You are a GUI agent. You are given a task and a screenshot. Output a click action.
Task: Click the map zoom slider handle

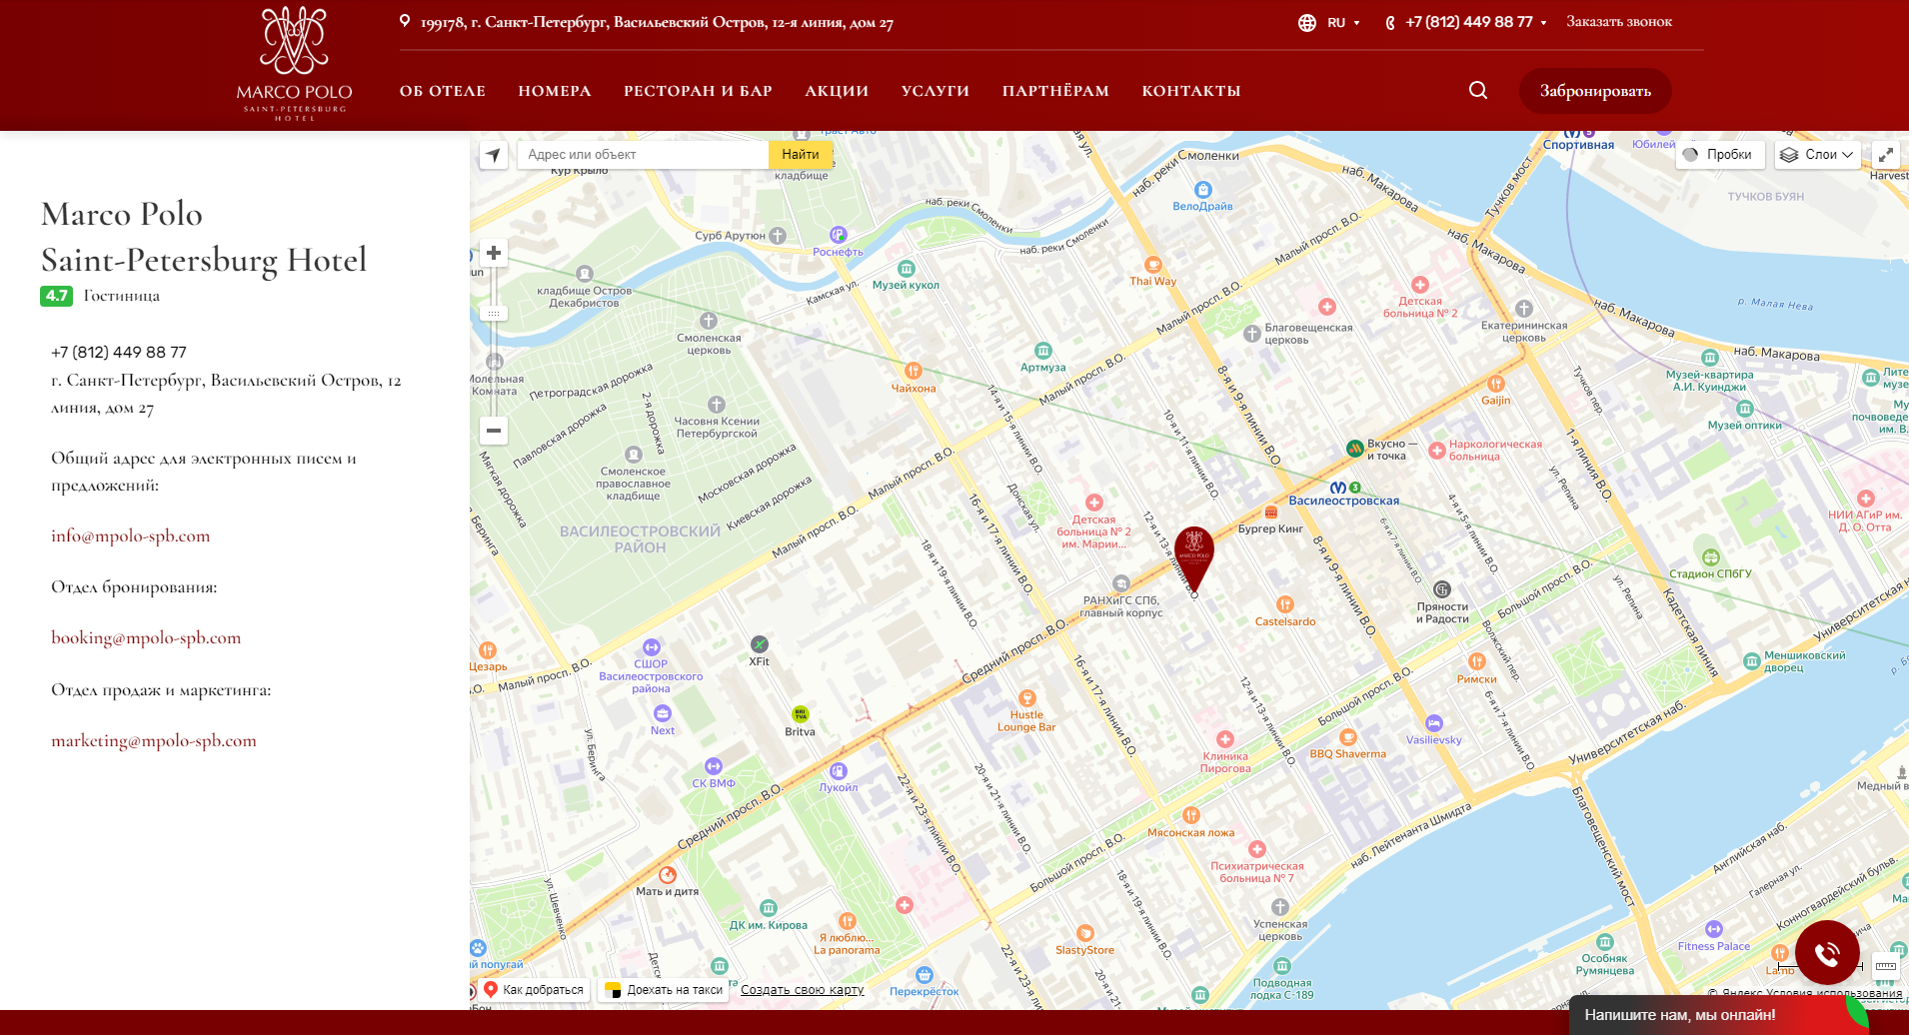tap(494, 314)
